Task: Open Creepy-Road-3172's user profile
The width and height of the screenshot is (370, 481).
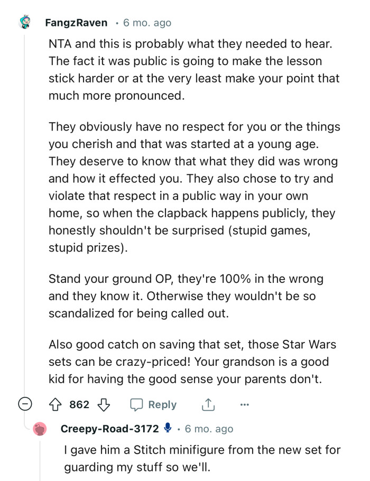Action: tap(109, 429)
